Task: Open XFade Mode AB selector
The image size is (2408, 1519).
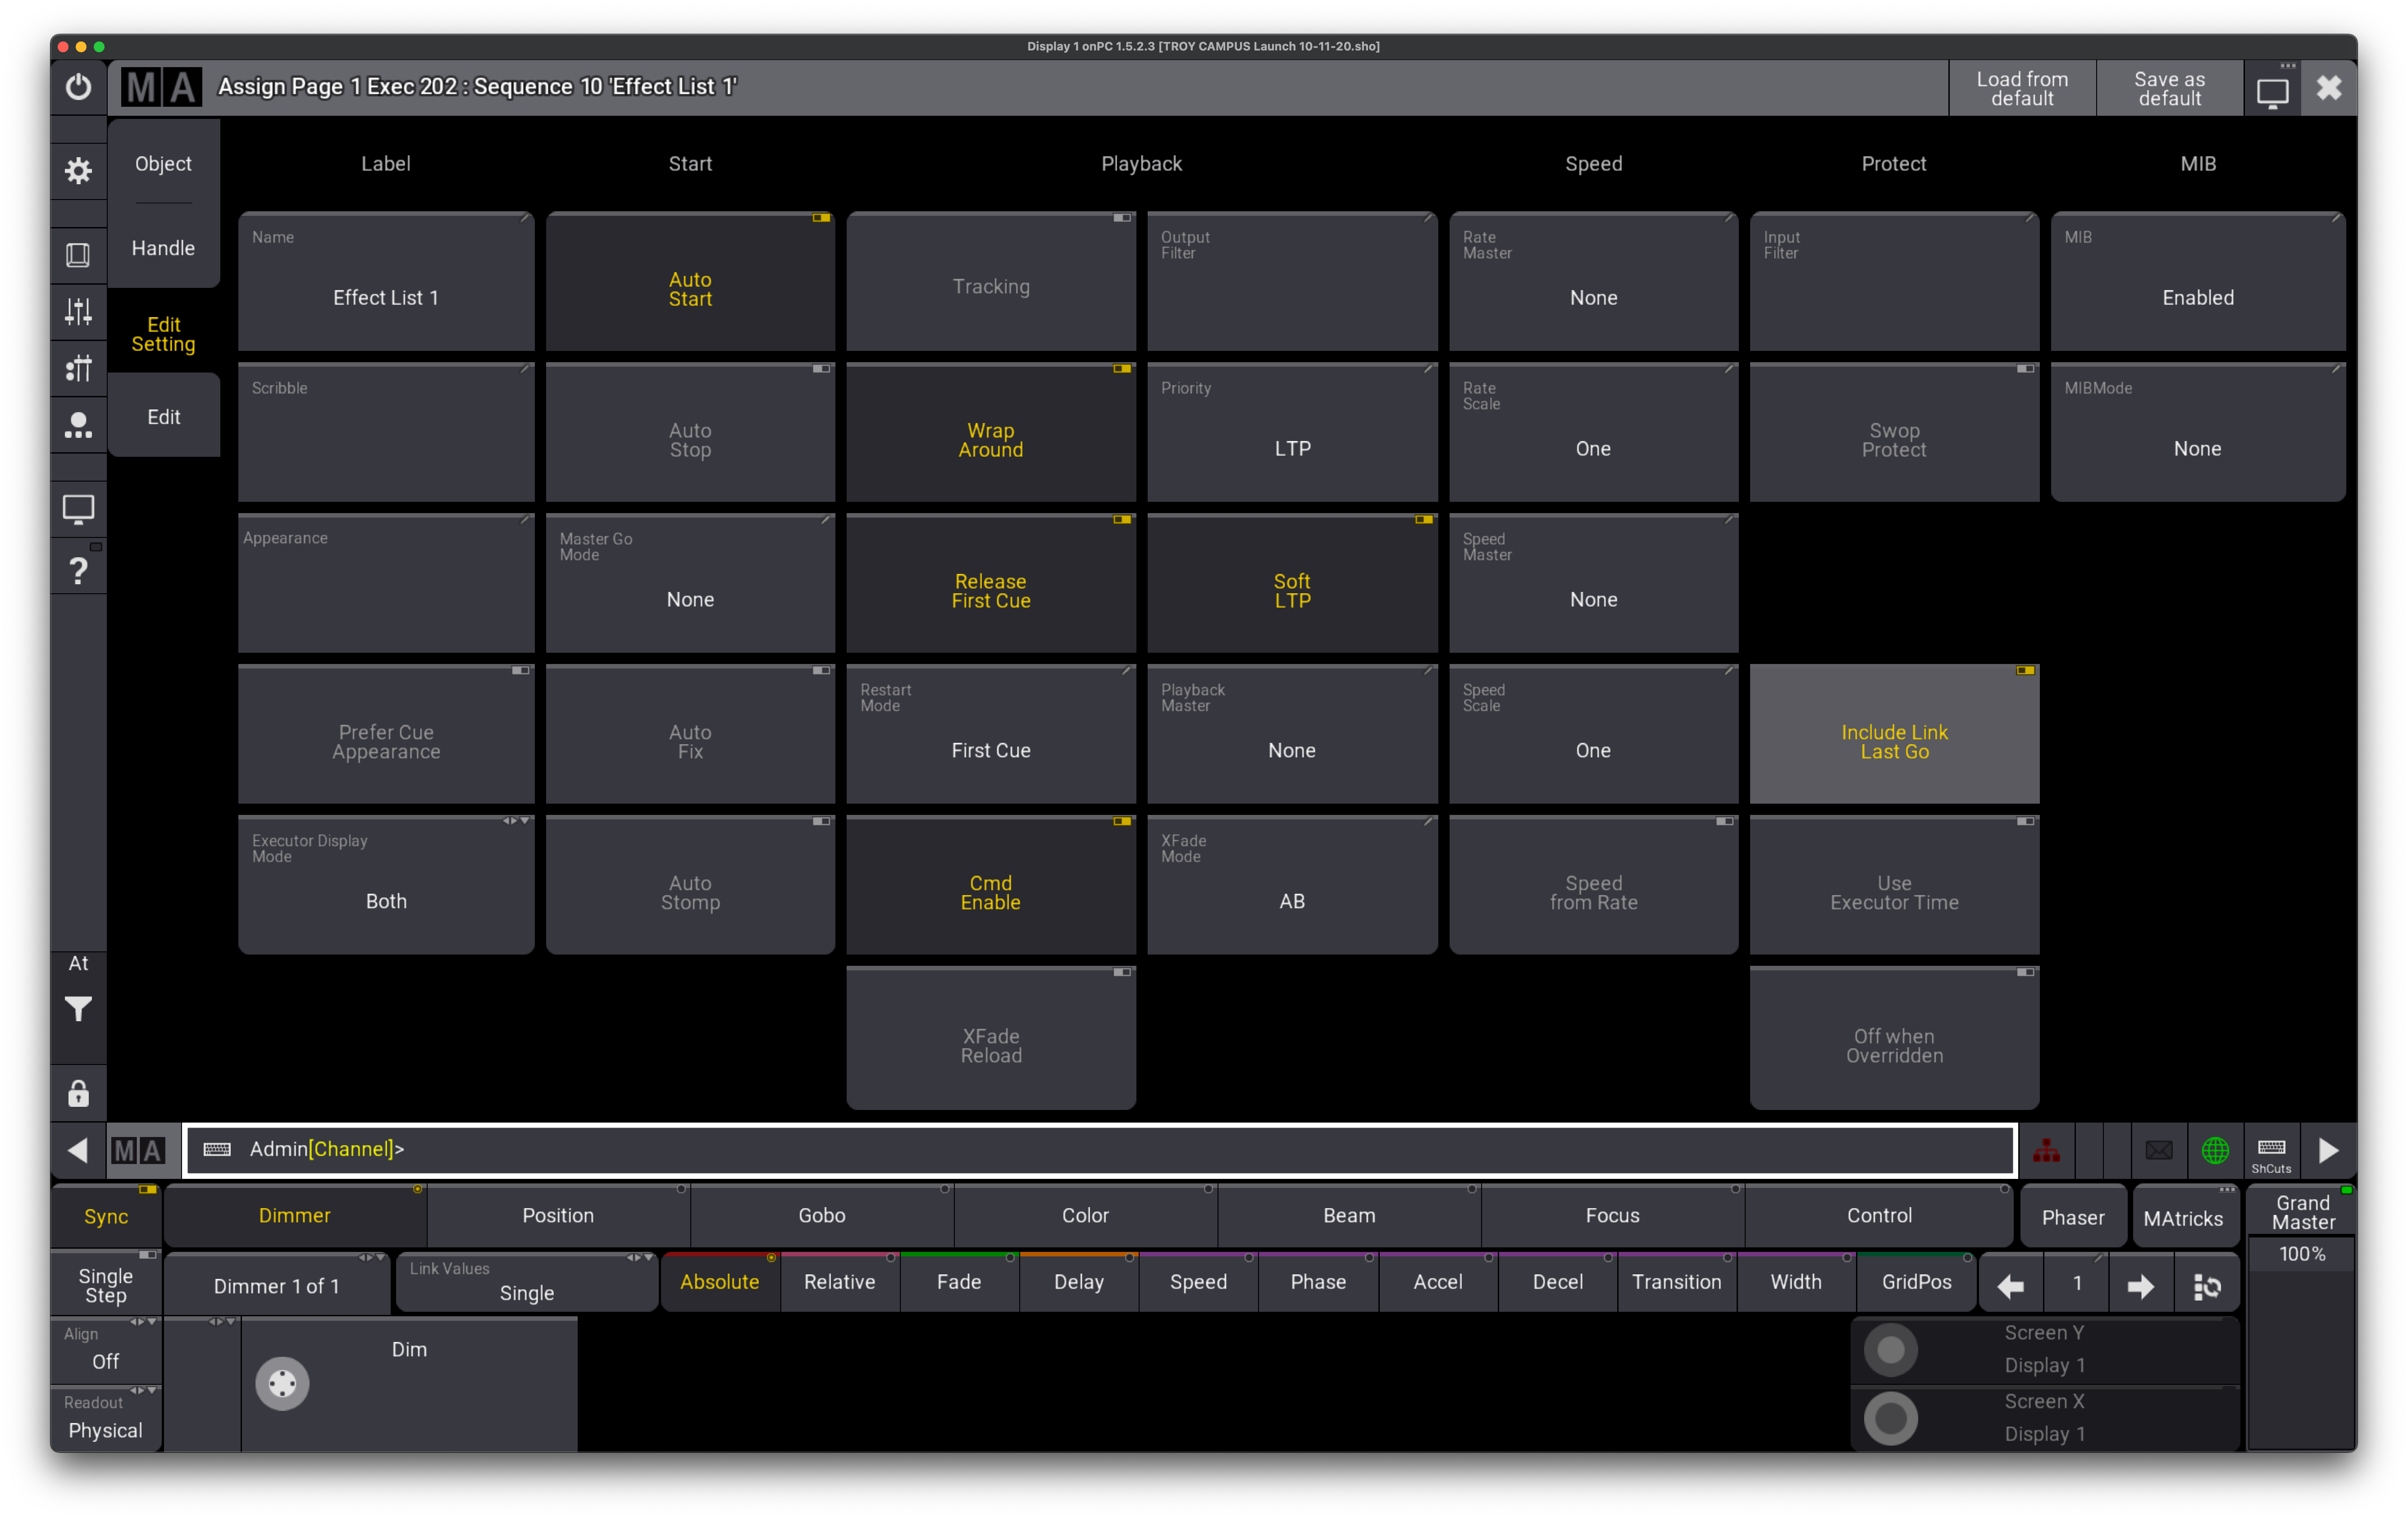Action: tap(1292, 886)
